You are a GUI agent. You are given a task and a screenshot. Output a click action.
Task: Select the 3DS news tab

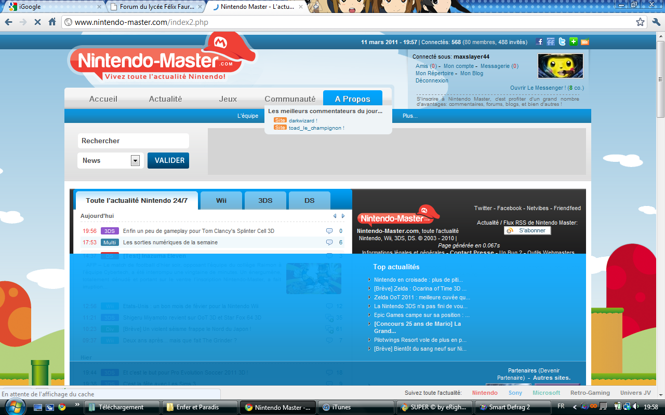pos(265,200)
